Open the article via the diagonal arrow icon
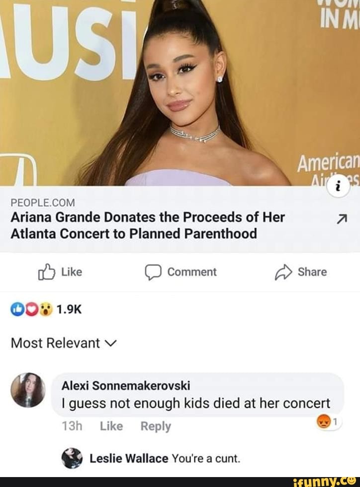The image size is (360, 487). pyautogui.click(x=342, y=219)
